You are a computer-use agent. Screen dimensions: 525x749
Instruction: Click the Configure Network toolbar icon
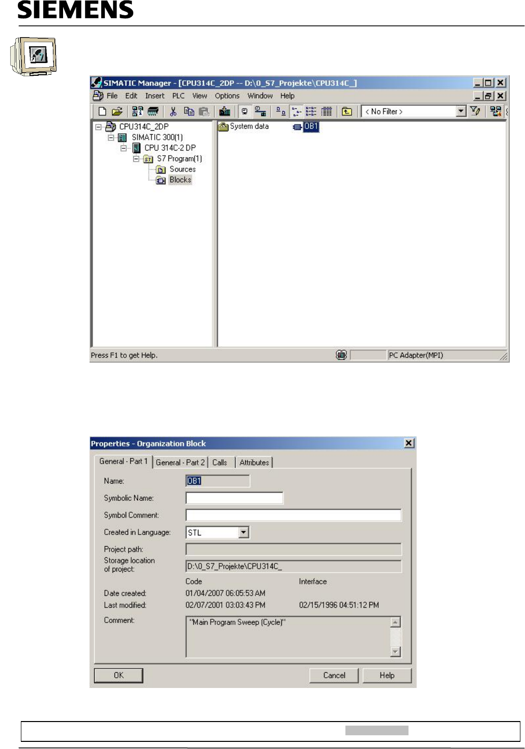(495, 111)
